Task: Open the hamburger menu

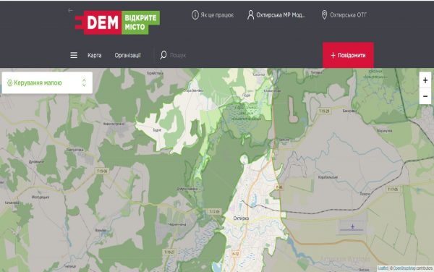Action: (74, 55)
